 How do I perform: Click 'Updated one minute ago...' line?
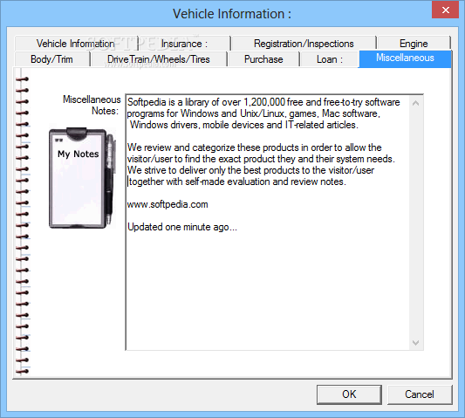182,227
